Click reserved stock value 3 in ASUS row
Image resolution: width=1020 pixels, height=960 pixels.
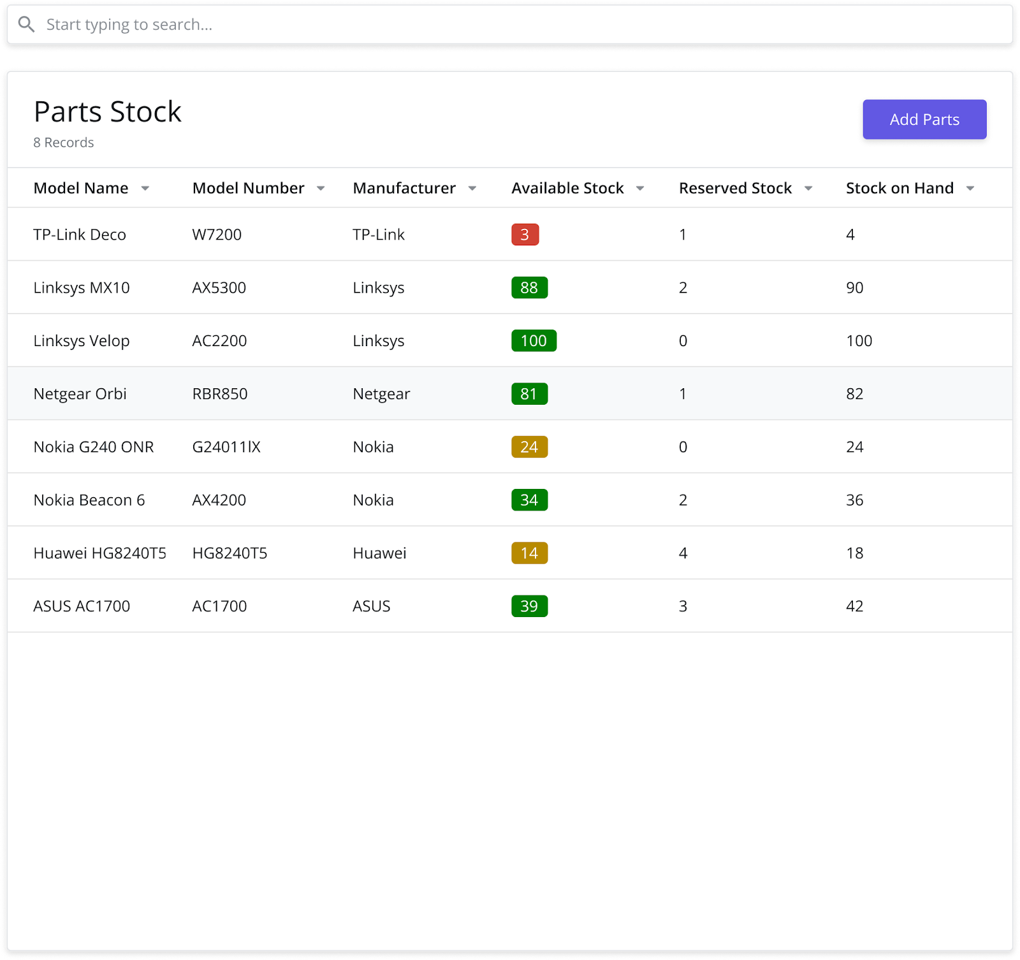pos(683,606)
